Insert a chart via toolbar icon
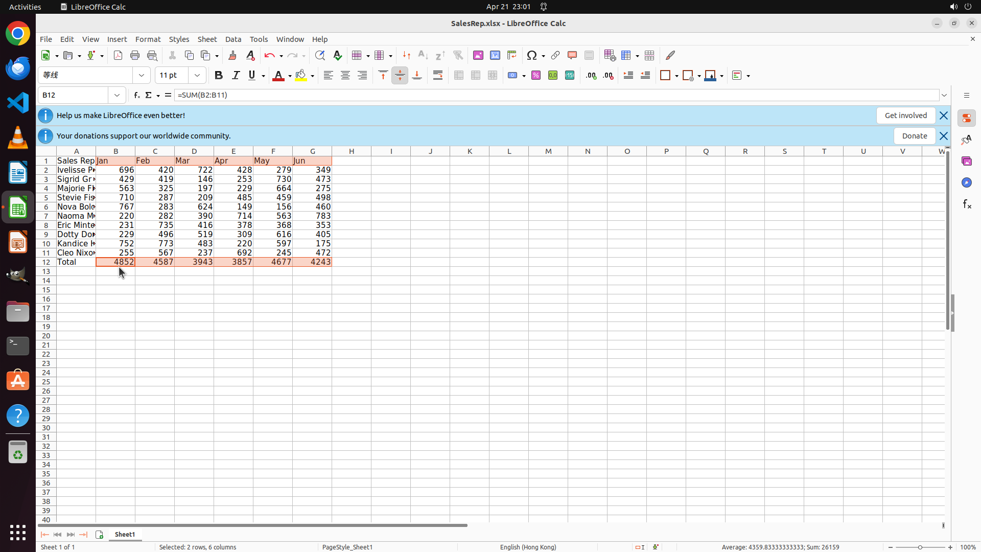 [495, 55]
